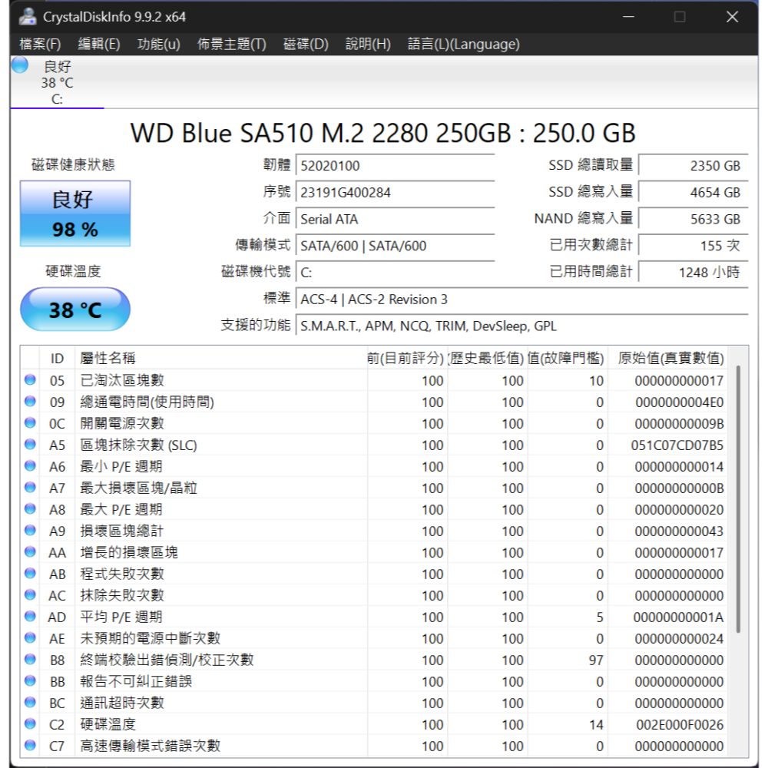Image resolution: width=768 pixels, height=768 pixels.
Task: Click the 屬性名稱 column header
Action: tap(221, 358)
